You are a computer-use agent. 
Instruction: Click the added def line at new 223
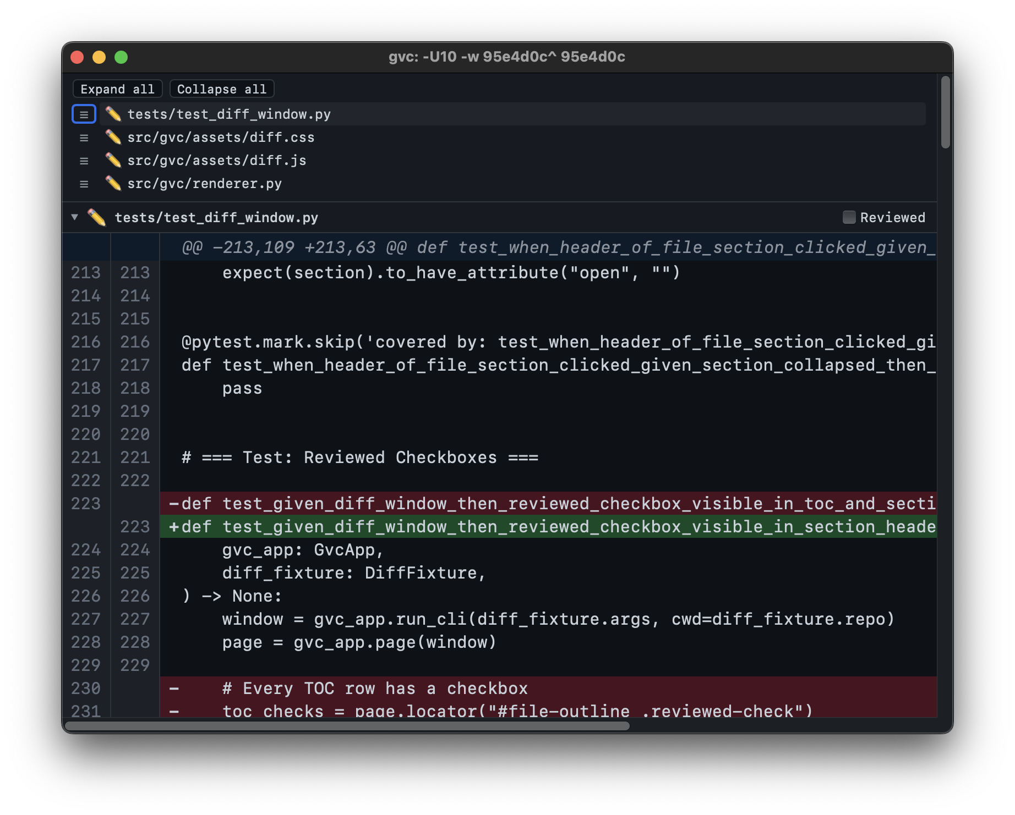click(x=549, y=527)
